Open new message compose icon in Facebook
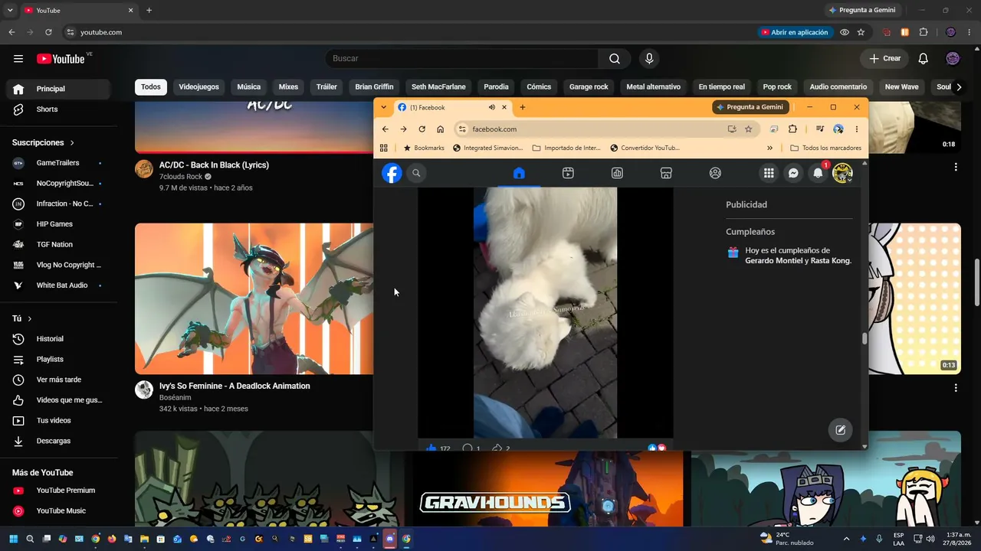The height and width of the screenshot is (551, 981). pyautogui.click(x=840, y=430)
